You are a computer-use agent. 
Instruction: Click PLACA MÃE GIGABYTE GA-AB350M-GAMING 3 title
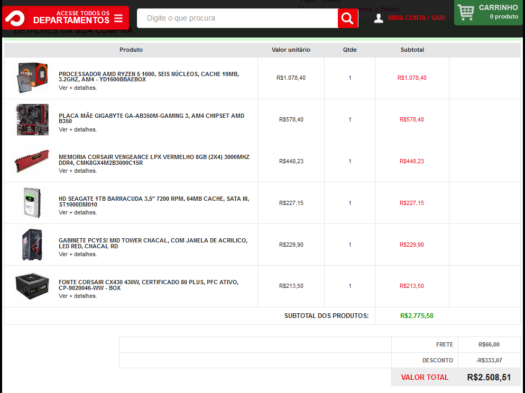click(151, 118)
